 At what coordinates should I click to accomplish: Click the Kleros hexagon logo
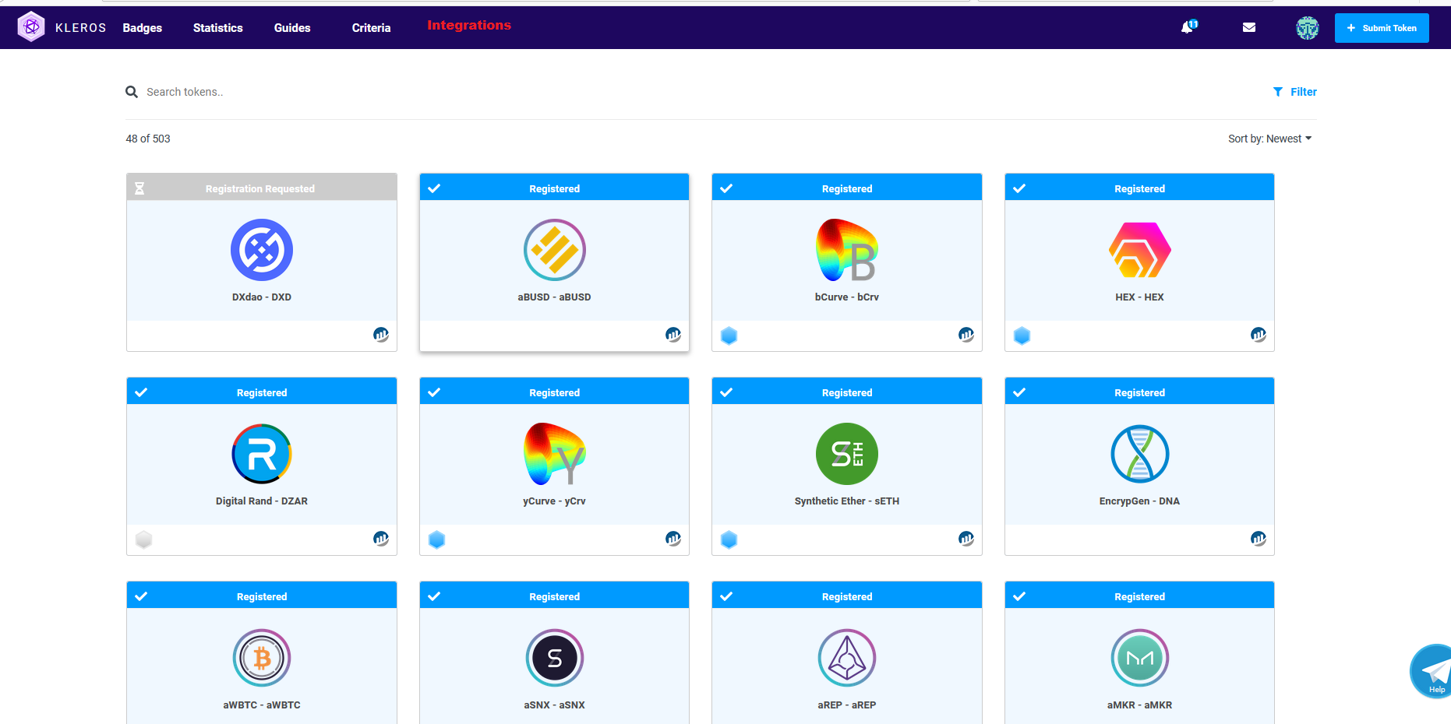31,26
